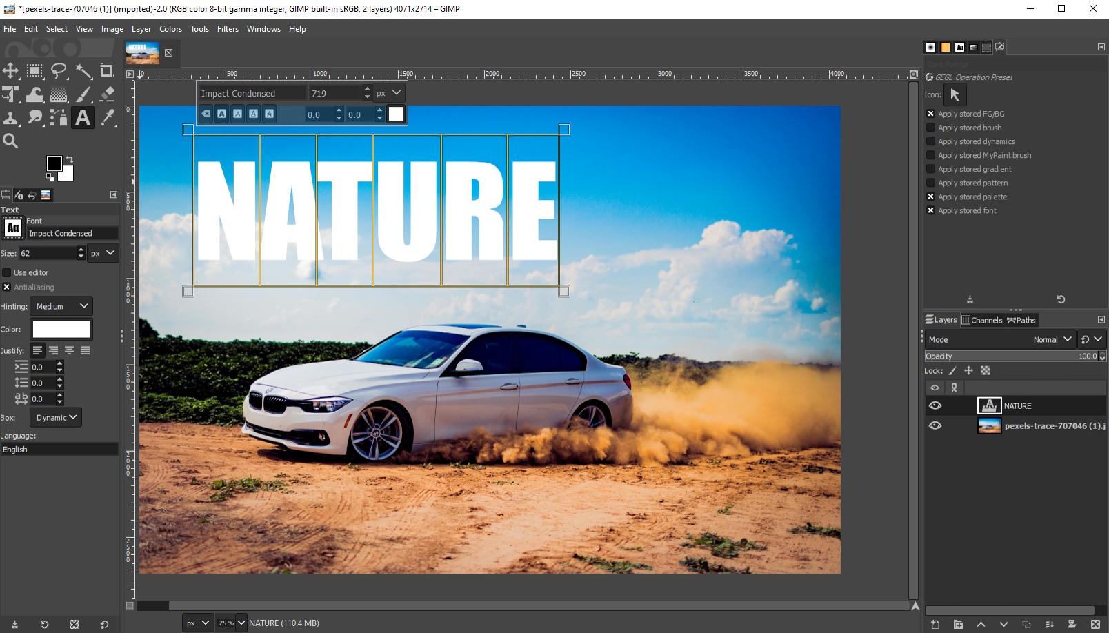Activate the Color Picker tool

coord(106,117)
